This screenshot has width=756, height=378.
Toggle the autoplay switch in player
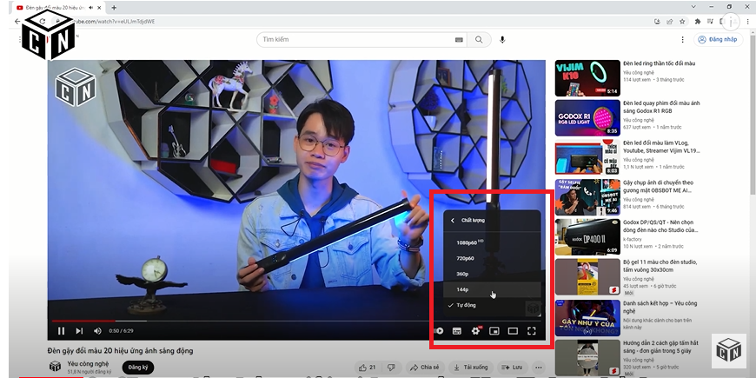tap(439, 331)
